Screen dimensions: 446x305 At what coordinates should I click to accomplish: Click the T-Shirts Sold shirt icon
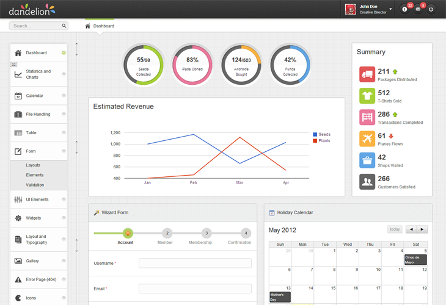click(x=367, y=96)
